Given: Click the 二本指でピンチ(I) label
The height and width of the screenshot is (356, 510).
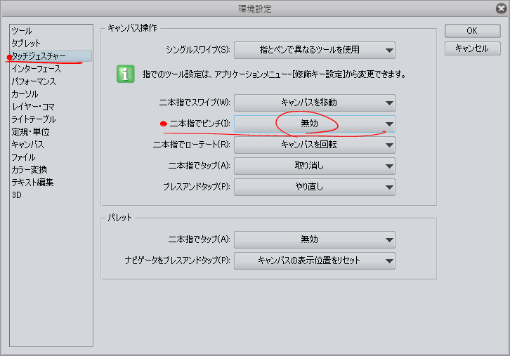Looking at the screenshot, I should point(200,124).
